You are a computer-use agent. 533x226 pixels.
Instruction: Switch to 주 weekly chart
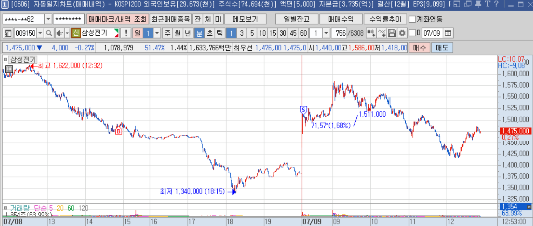point(168,33)
